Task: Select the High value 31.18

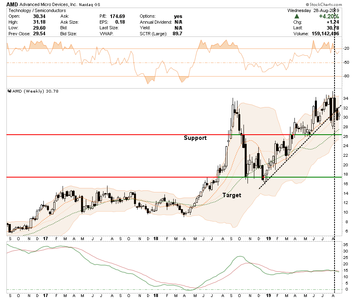Action: click(39, 22)
